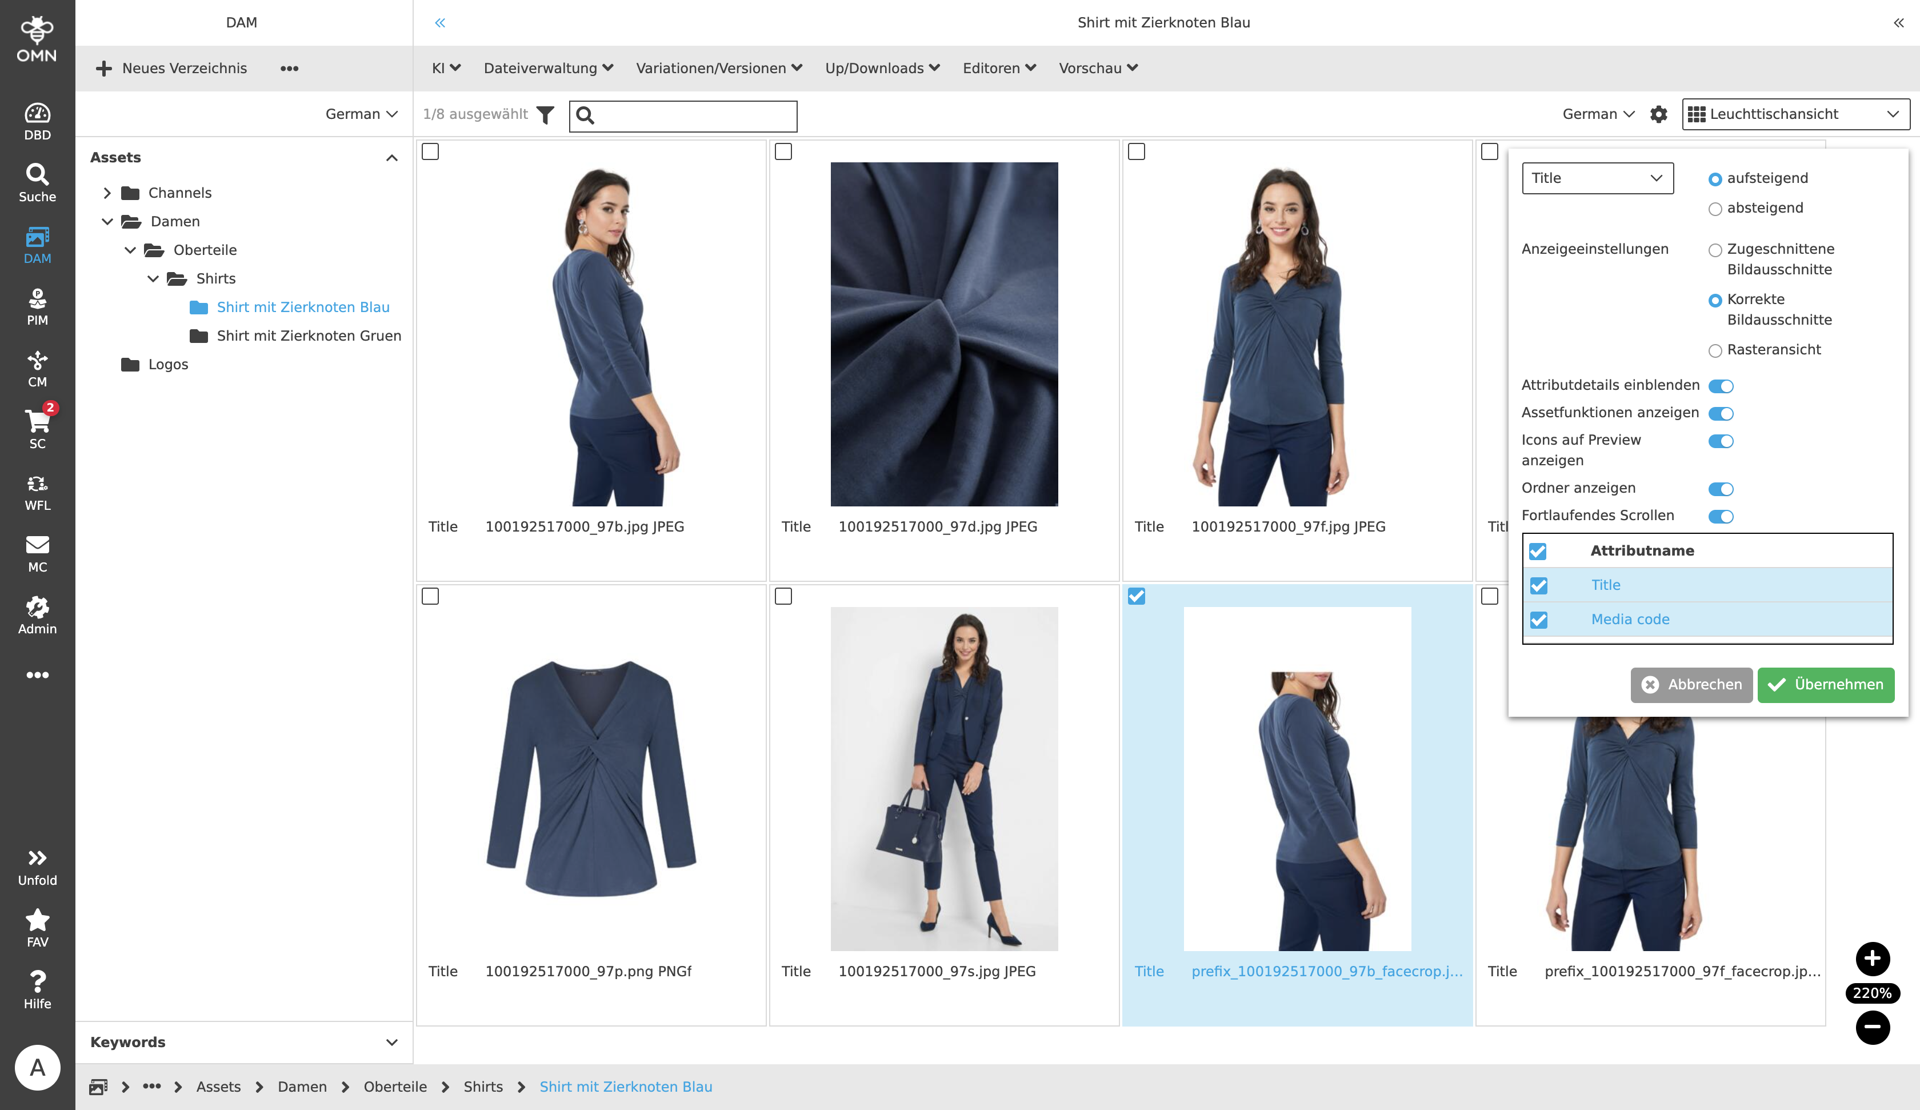This screenshot has height=1110, width=1920.
Task: Click the filter funnel icon
Action: click(x=545, y=114)
